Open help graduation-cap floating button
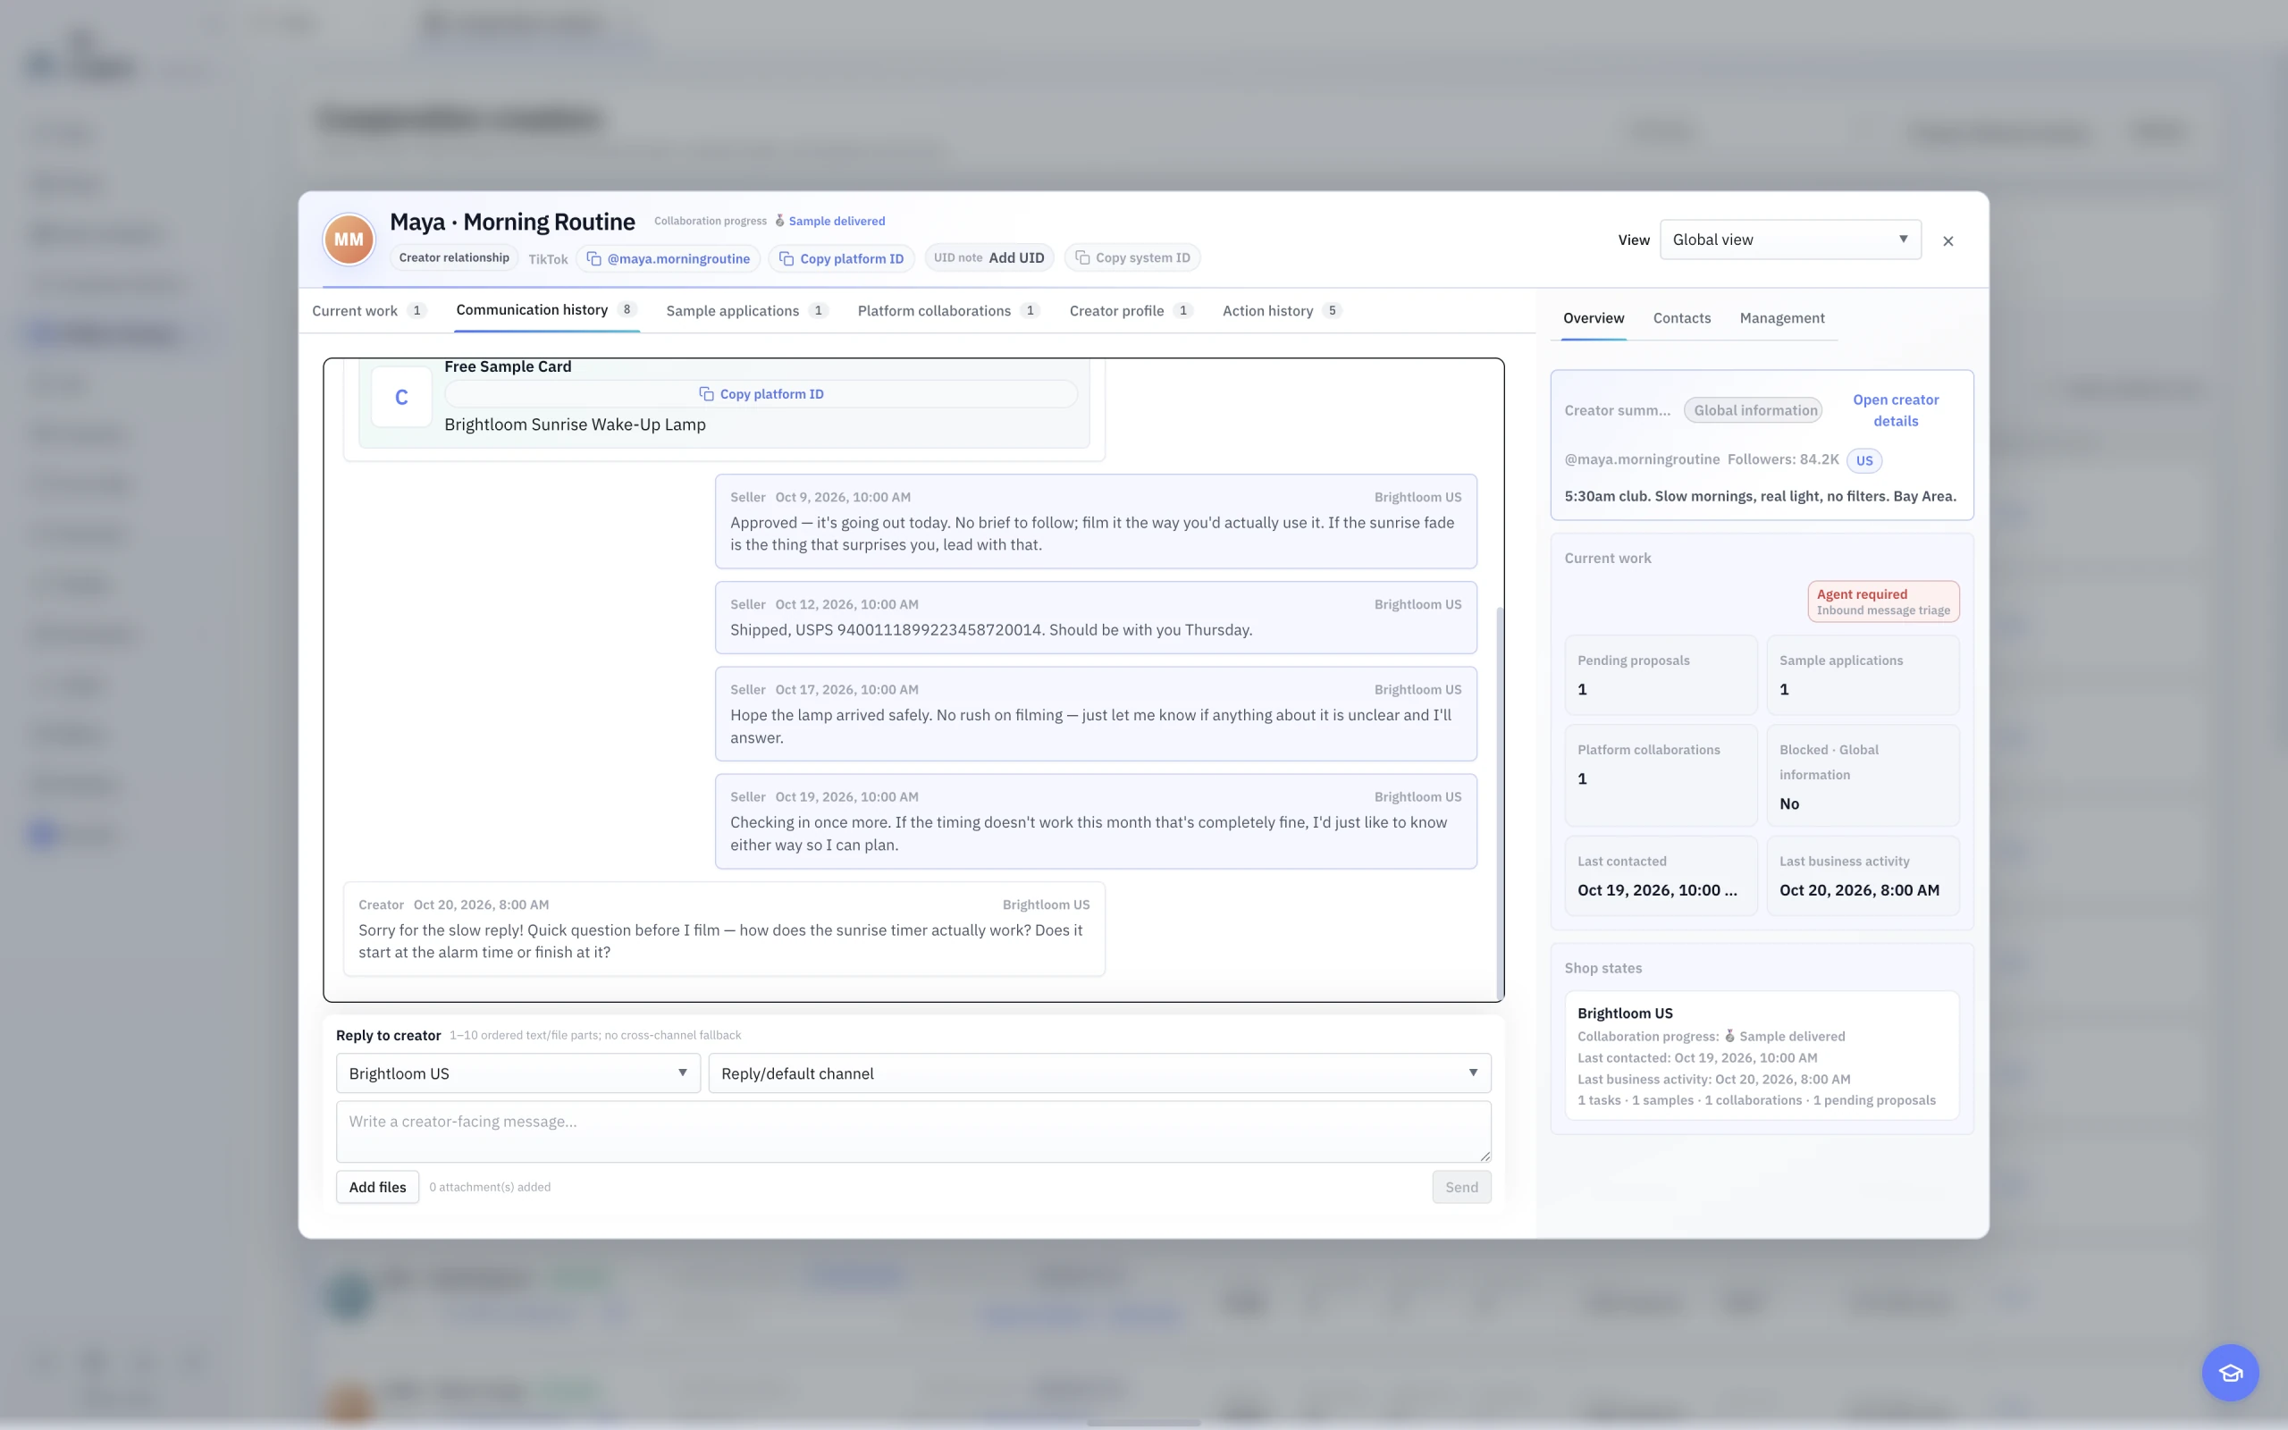 [2230, 1372]
